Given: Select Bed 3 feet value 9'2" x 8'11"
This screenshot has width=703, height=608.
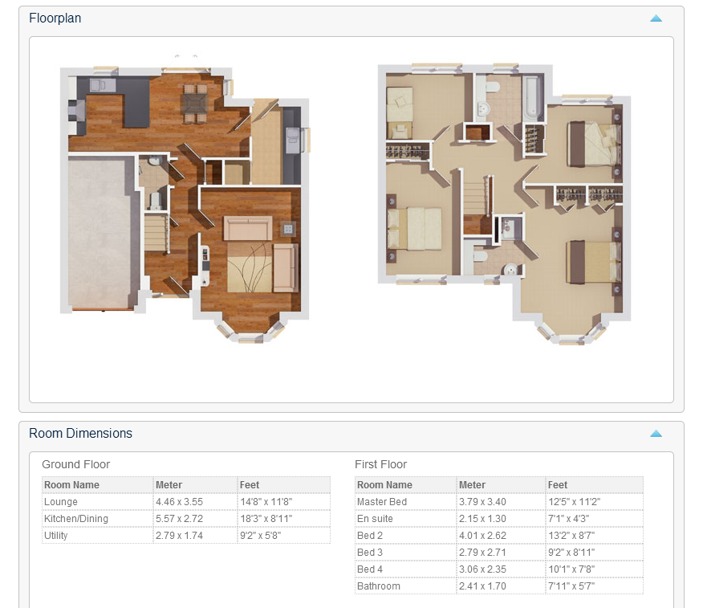Looking at the screenshot, I should (571, 553).
